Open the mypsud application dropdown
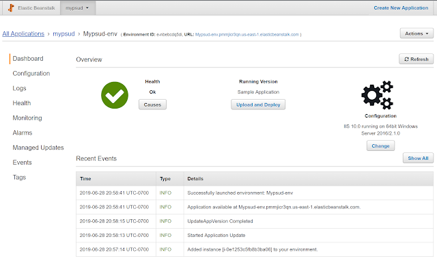The width and height of the screenshot is (437, 265). tap(78, 8)
